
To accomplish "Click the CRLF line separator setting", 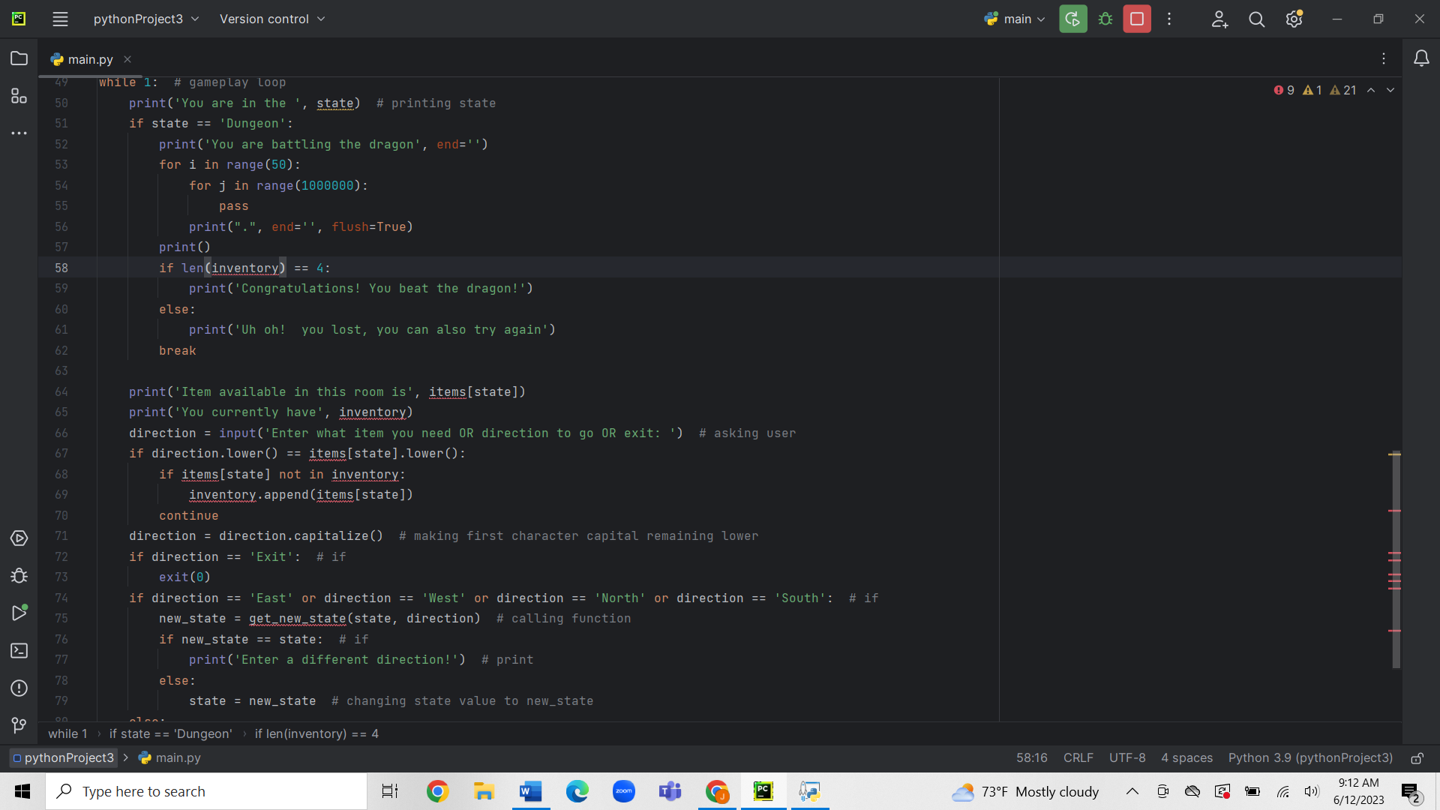I will pos(1078,758).
